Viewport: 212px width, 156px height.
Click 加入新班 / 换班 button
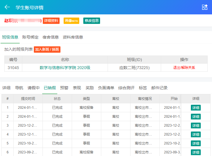47,50
